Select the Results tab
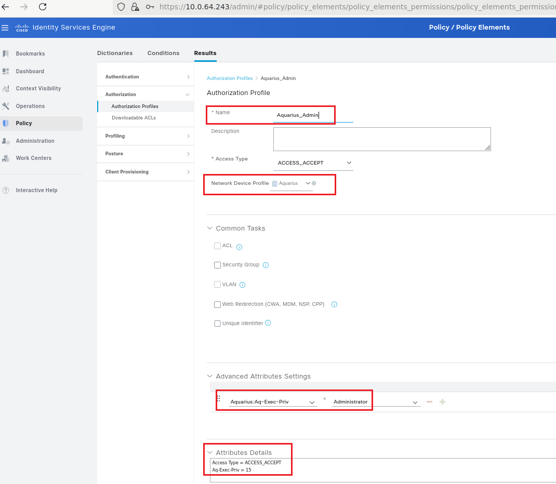The width and height of the screenshot is (556, 484). click(x=205, y=53)
